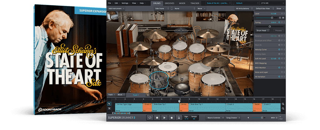Toggle loop playback in transport
Image resolution: width=320 pixels, height=130 pixels.
[150, 118]
